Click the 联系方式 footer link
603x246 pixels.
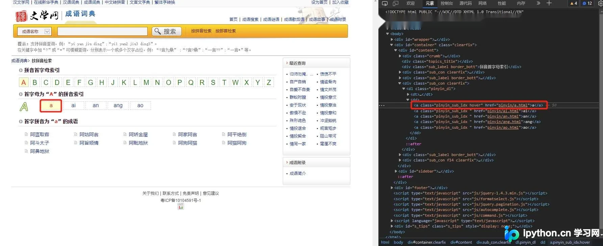pos(171,193)
